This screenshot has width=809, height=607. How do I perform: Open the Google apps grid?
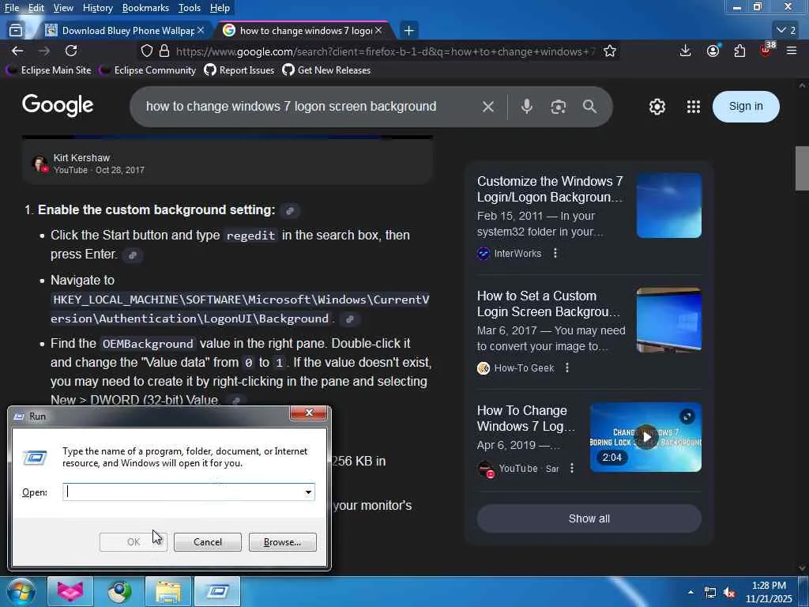click(694, 107)
